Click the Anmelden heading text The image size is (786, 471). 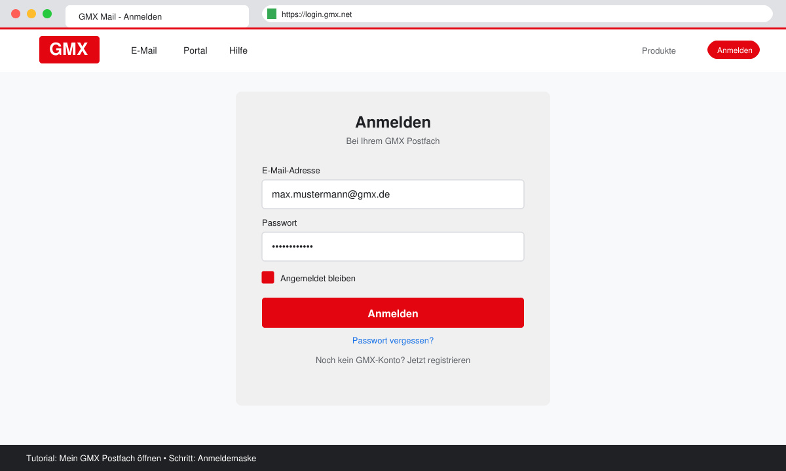click(x=393, y=122)
